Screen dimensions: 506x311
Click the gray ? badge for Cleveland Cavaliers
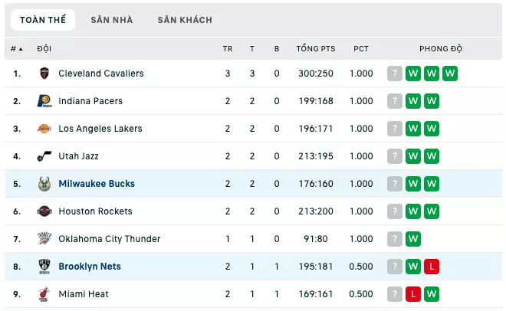395,74
